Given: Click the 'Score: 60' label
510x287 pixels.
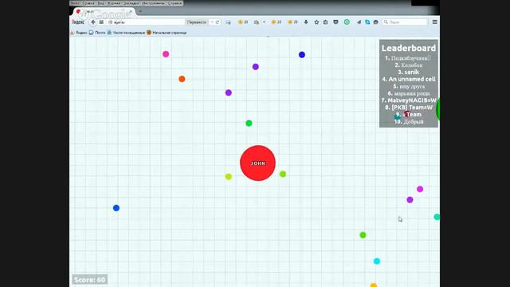Looking at the screenshot, I should 89,280.
